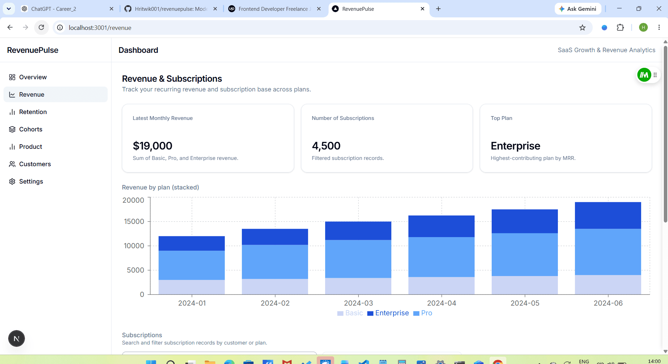Image resolution: width=668 pixels, height=364 pixels.
Task: Click the SaaS Growth & Revenue Analytics text
Action: (x=606, y=50)
